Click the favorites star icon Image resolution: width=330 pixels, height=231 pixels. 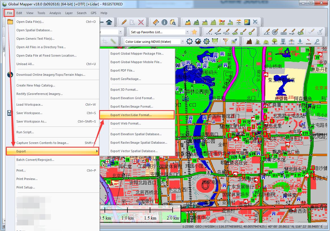[194, 32]
